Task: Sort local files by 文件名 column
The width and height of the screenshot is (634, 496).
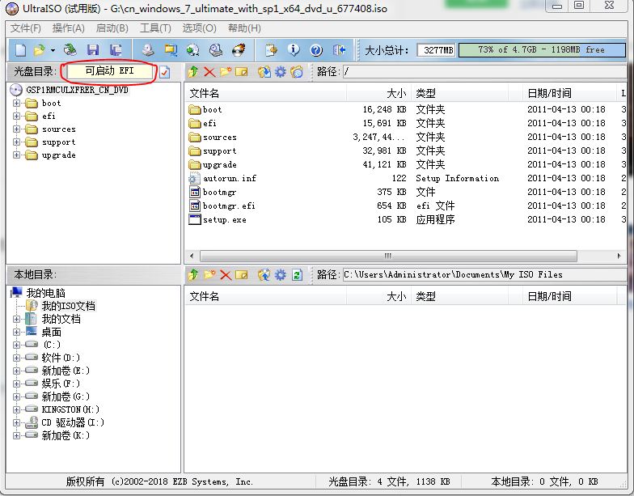Action: pyautogui.click(x=265, y=296)
